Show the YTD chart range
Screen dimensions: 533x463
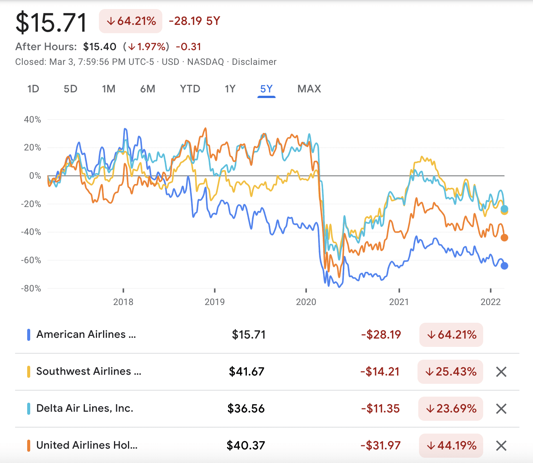(190, 89)
